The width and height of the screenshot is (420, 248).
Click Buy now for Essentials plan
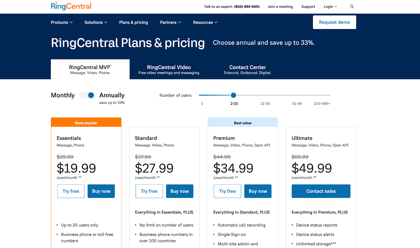tap(101, 191)
